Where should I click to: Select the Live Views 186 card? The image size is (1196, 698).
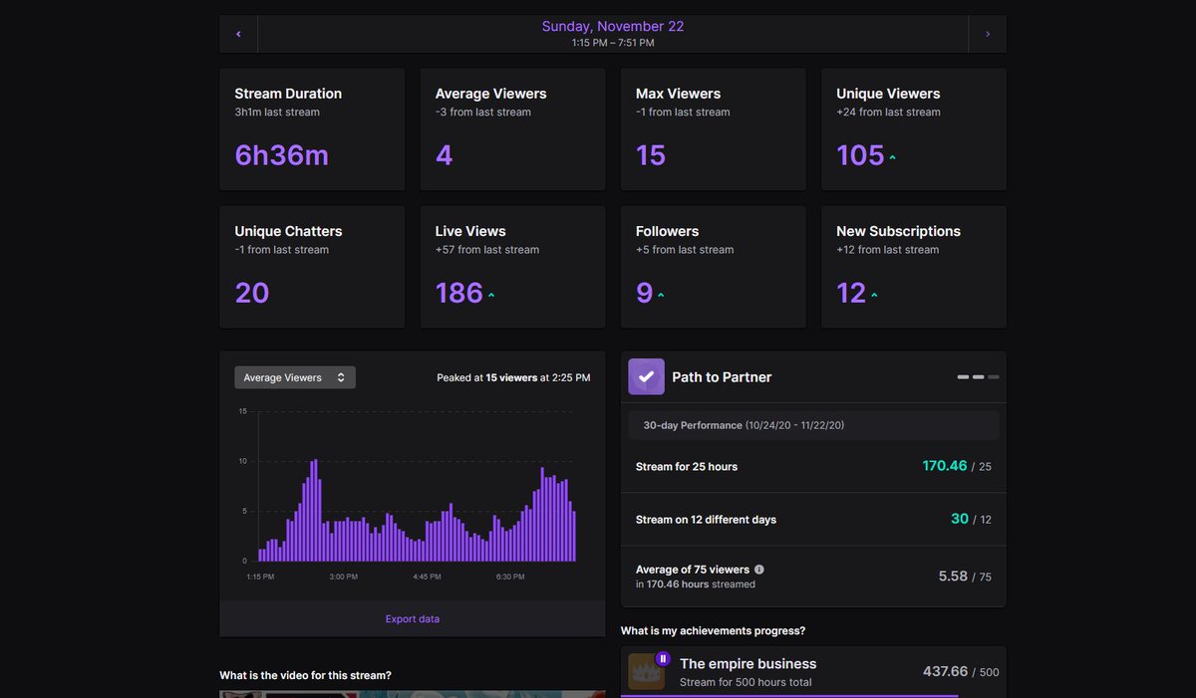512,267
